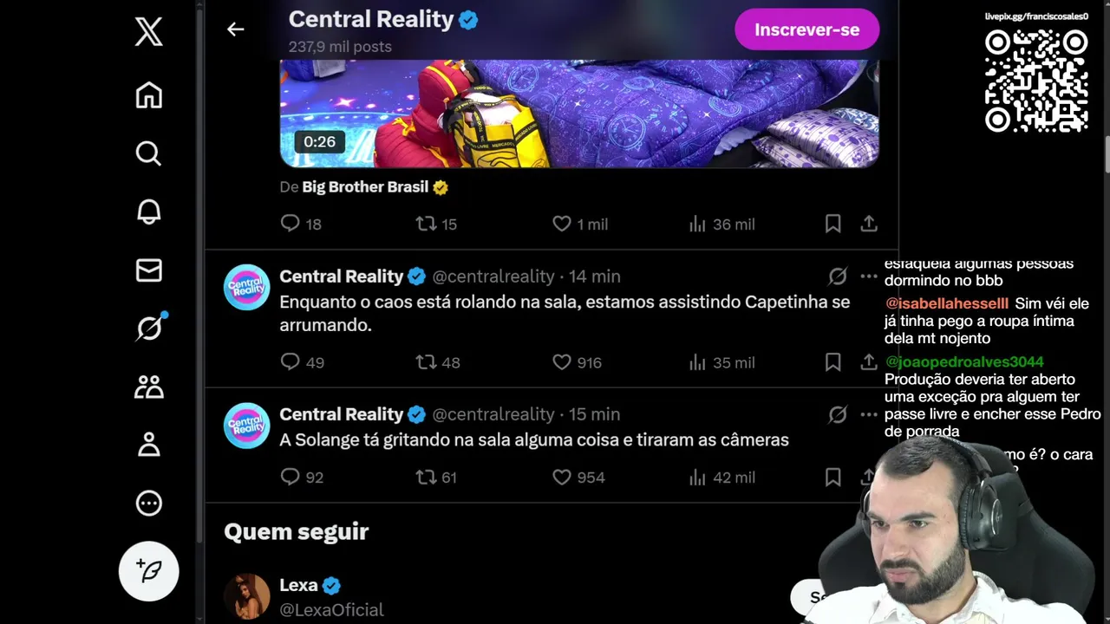Image resolution: width=1110 pixels, height=624 pixels.
Task: Open more options on the 15 min tweet
Action: tap(869, 414)
